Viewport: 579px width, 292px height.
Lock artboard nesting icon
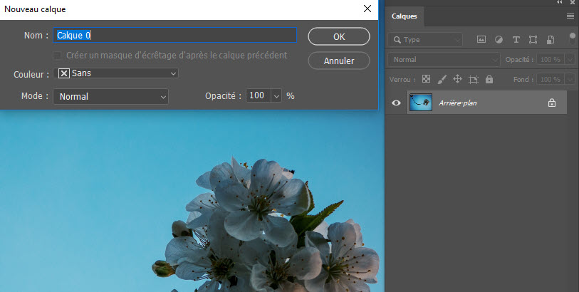pos(474,79)
